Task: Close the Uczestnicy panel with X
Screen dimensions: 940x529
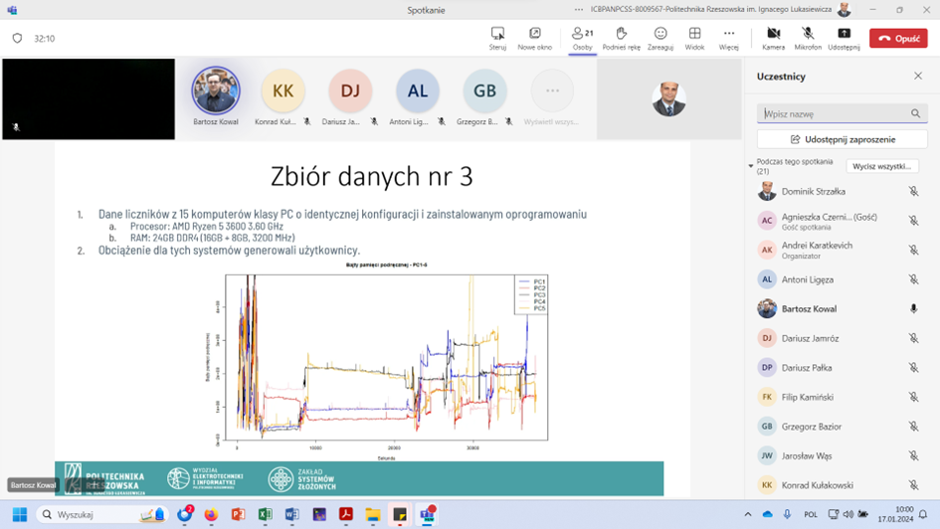Action: pos(918,76)
